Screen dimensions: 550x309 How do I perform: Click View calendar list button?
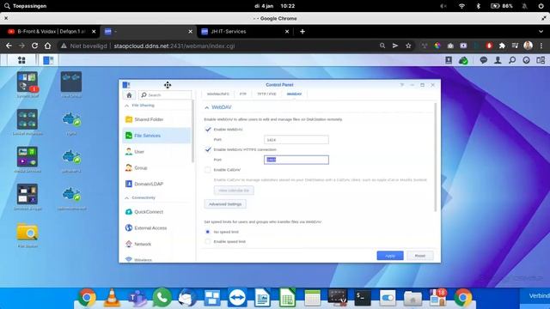234,191
